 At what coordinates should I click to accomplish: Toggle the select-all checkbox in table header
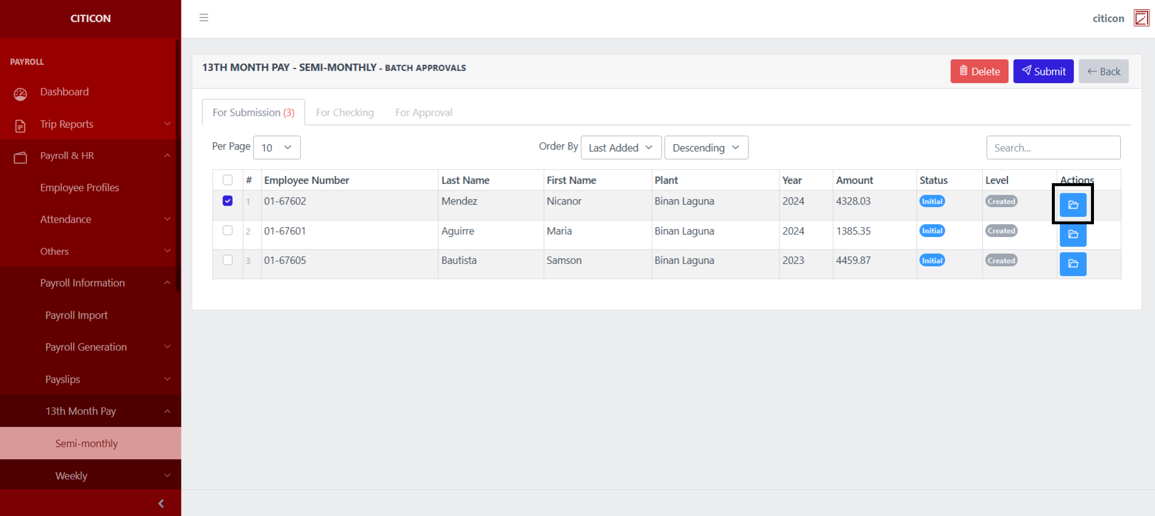coord(228,180)
